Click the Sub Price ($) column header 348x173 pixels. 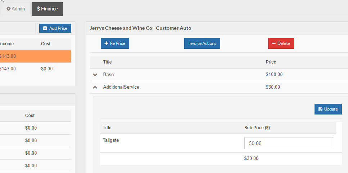coord(257,128)
